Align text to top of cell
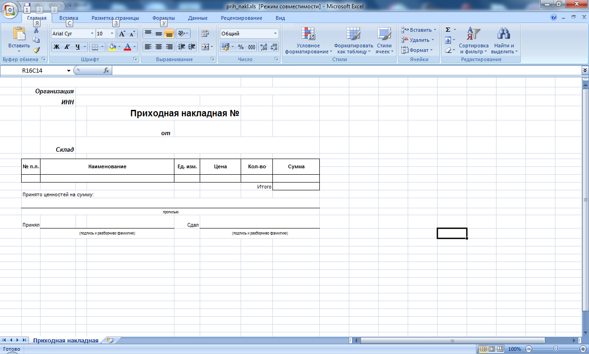 [148, 33]
